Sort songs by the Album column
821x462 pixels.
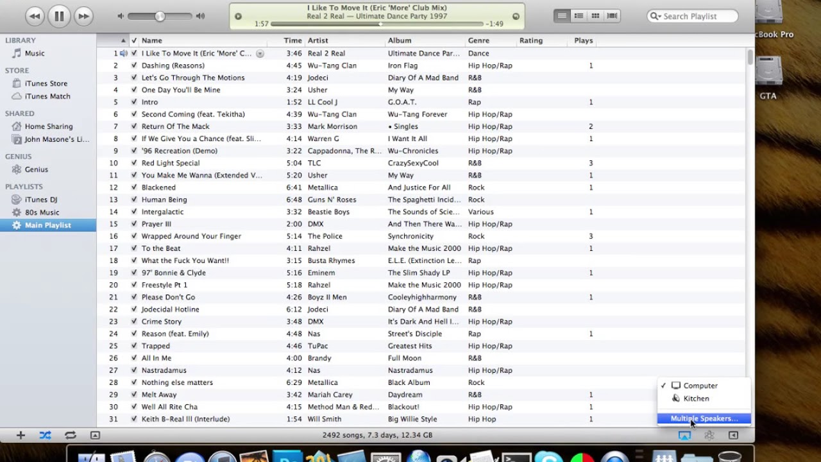400,40
